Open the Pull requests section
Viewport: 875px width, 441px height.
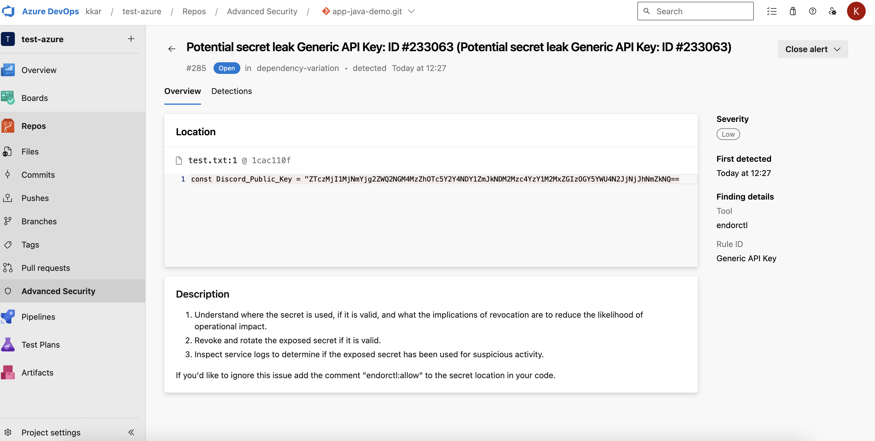coord(46,268)
